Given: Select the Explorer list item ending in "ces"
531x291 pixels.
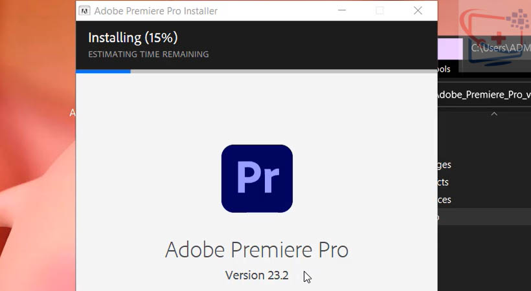Looking at the screenshot, I should tap(444, 200).
